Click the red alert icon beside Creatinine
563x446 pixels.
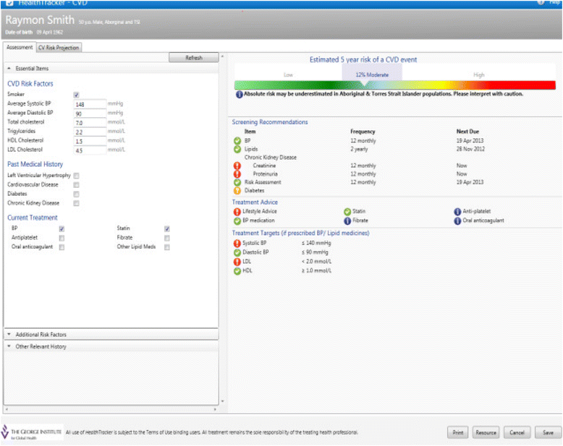[237, 166]
